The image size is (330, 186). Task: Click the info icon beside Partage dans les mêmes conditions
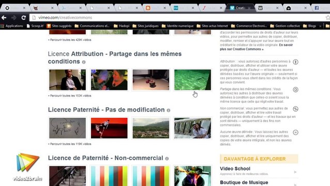[x=84, y=62]
